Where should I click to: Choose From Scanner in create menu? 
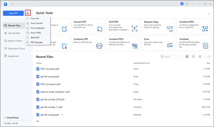click(38, 23)
